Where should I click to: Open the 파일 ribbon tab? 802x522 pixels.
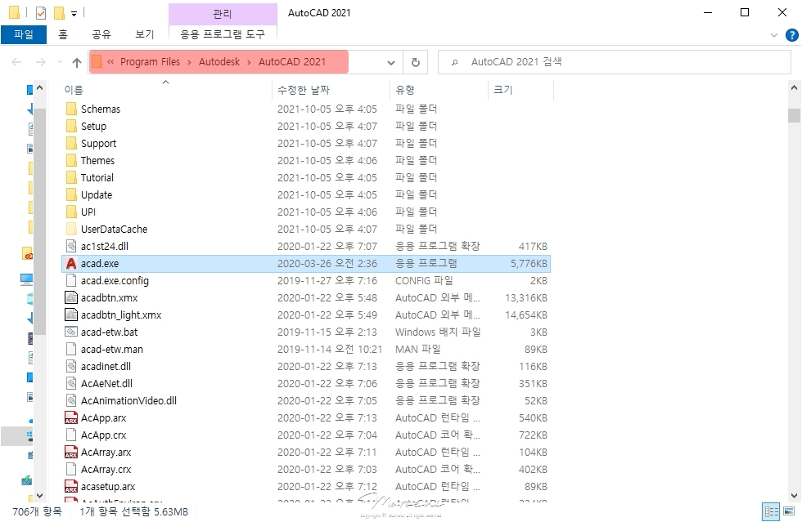(x=24, y=34)
